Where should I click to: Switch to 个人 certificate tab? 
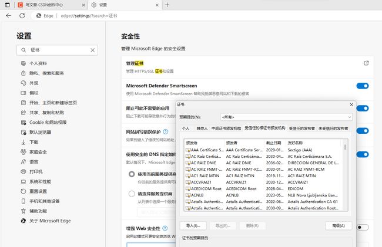(x=186, y=128)
